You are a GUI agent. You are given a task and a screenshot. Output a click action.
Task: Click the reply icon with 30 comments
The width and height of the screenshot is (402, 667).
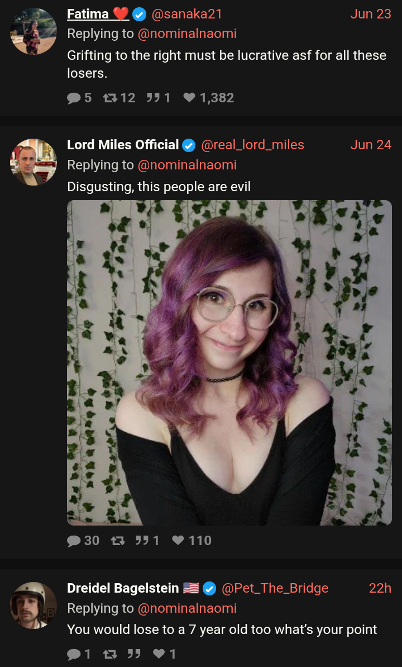(x=74, y=541)
